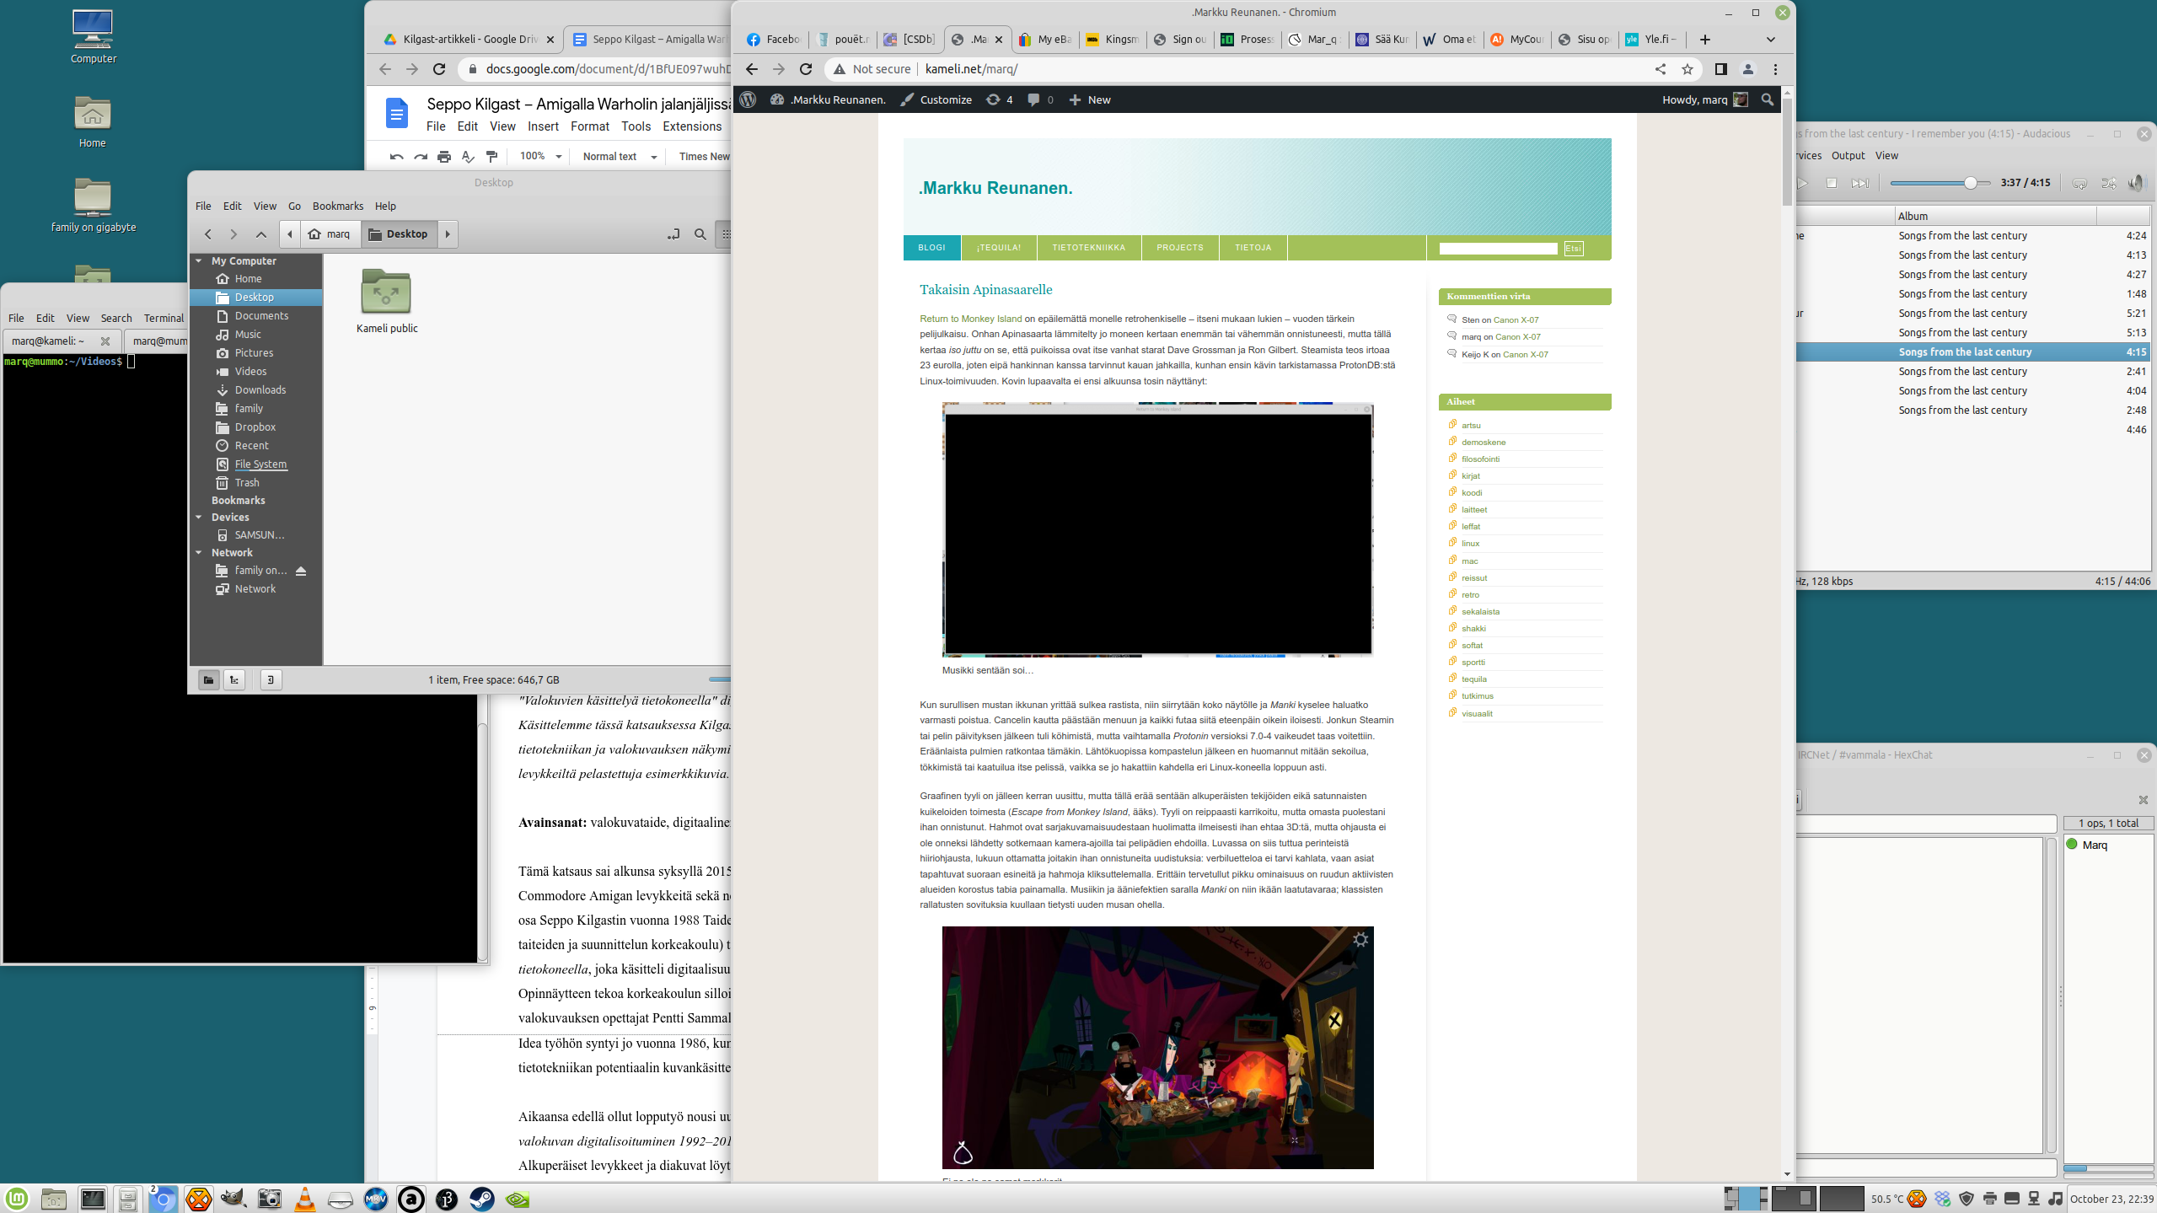Viewport: 2157px width, 1213px height.
Task: Click the WordPress logo in the admin bar
Action: (748, 99)
